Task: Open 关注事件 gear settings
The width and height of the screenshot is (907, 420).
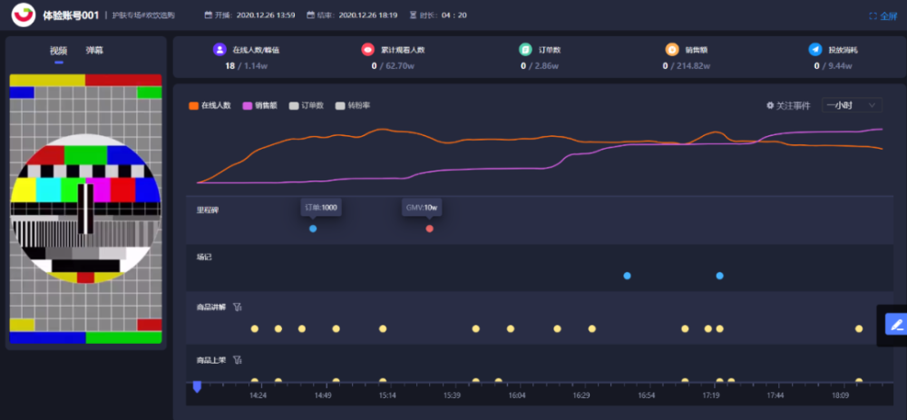Action: [x=770, y=106]
